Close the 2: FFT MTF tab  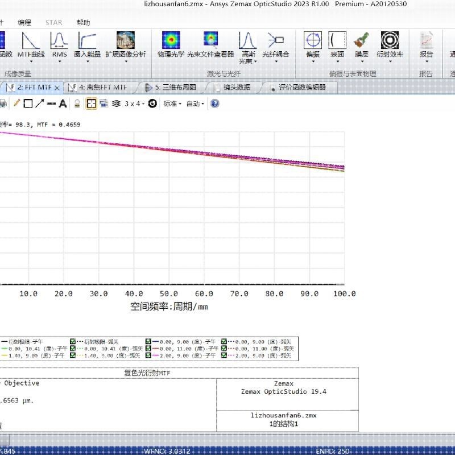coord(57,88)
